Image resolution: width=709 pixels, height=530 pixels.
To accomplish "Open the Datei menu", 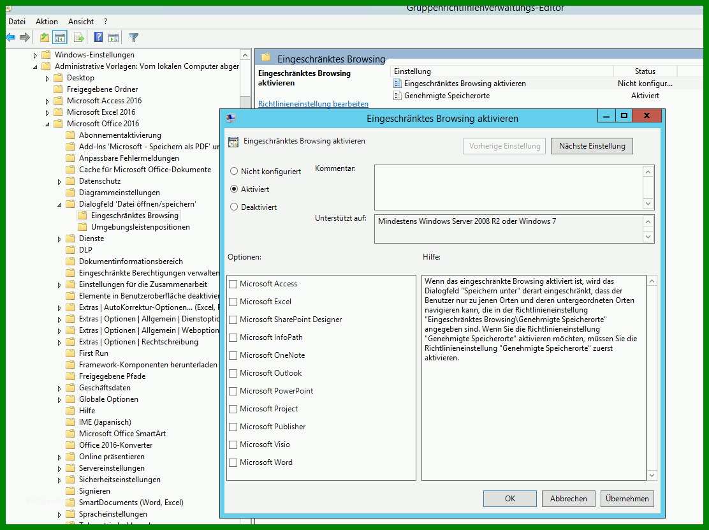I will click(17, 21).
